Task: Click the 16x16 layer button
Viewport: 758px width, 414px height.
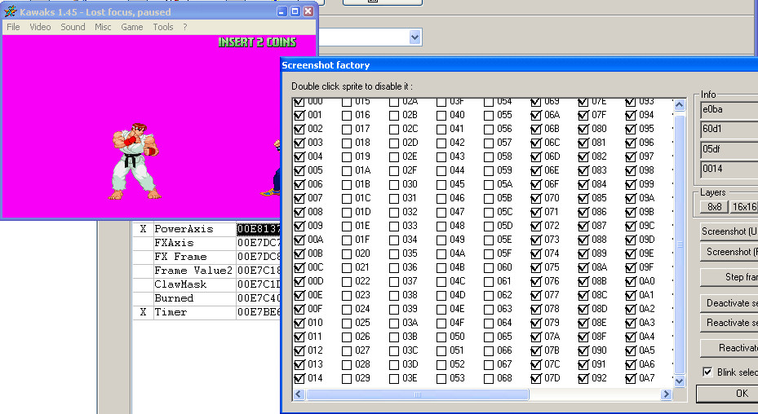Action: coord(743,207)
